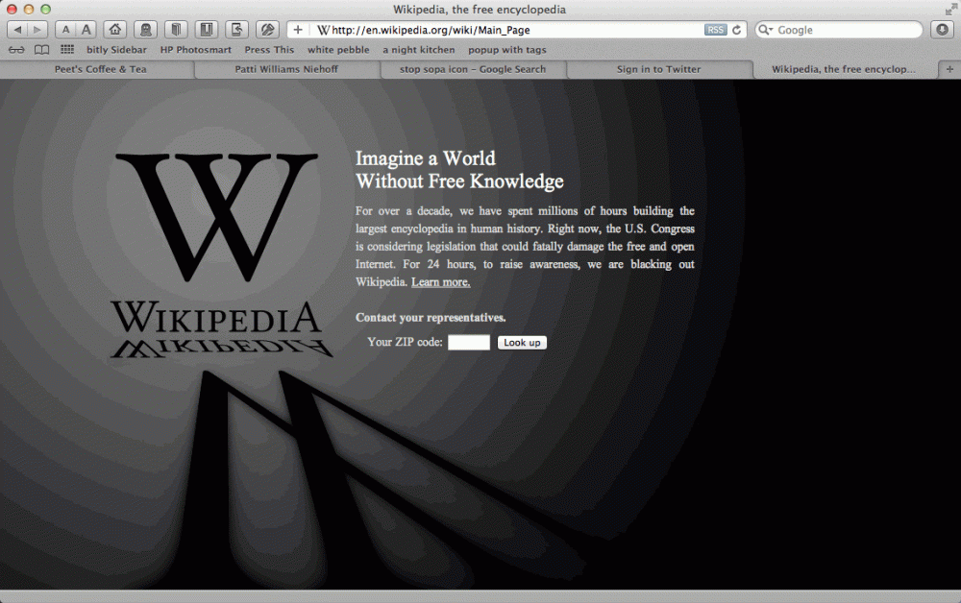This screenshot has height=603, width=961.
Task: Click the RSS button in address bar
Action: [x=715, y=30]
